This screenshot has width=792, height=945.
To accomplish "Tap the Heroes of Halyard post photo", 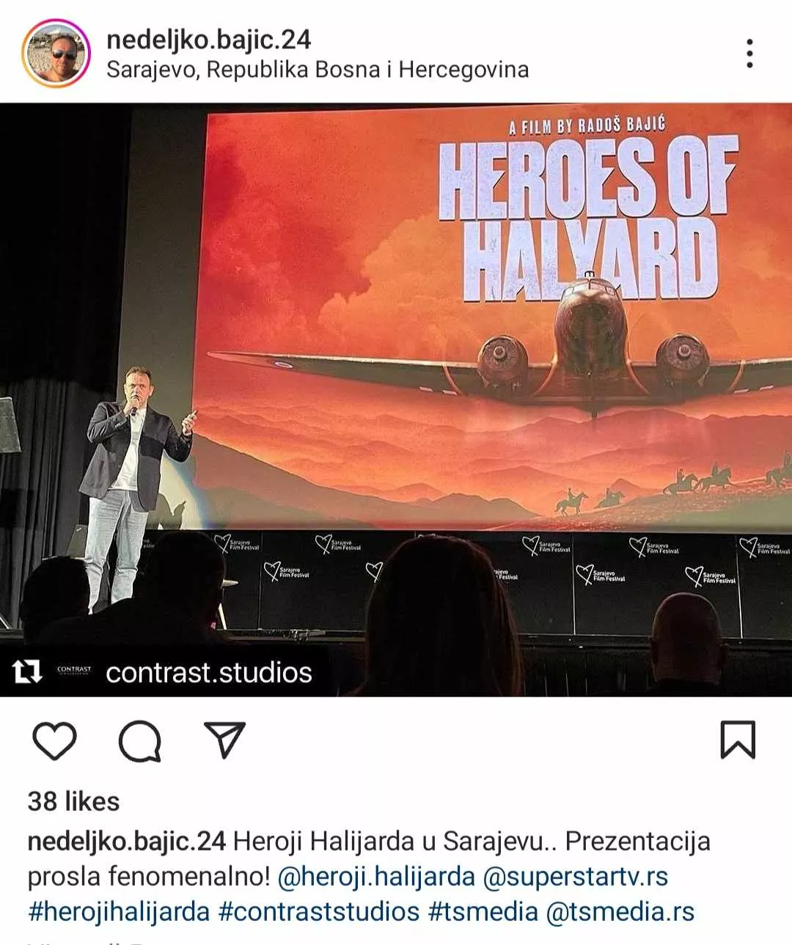I will (x=396, y=400).
